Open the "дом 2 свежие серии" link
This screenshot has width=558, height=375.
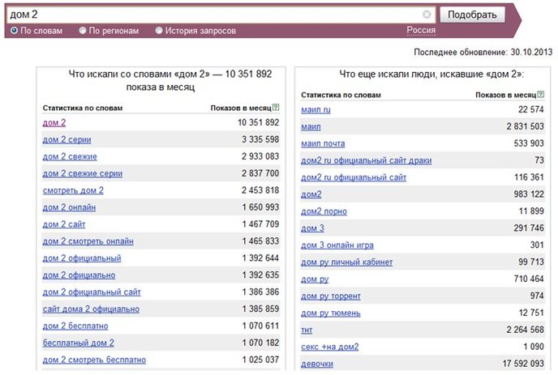pyautogui.click(x=83, y=173)
